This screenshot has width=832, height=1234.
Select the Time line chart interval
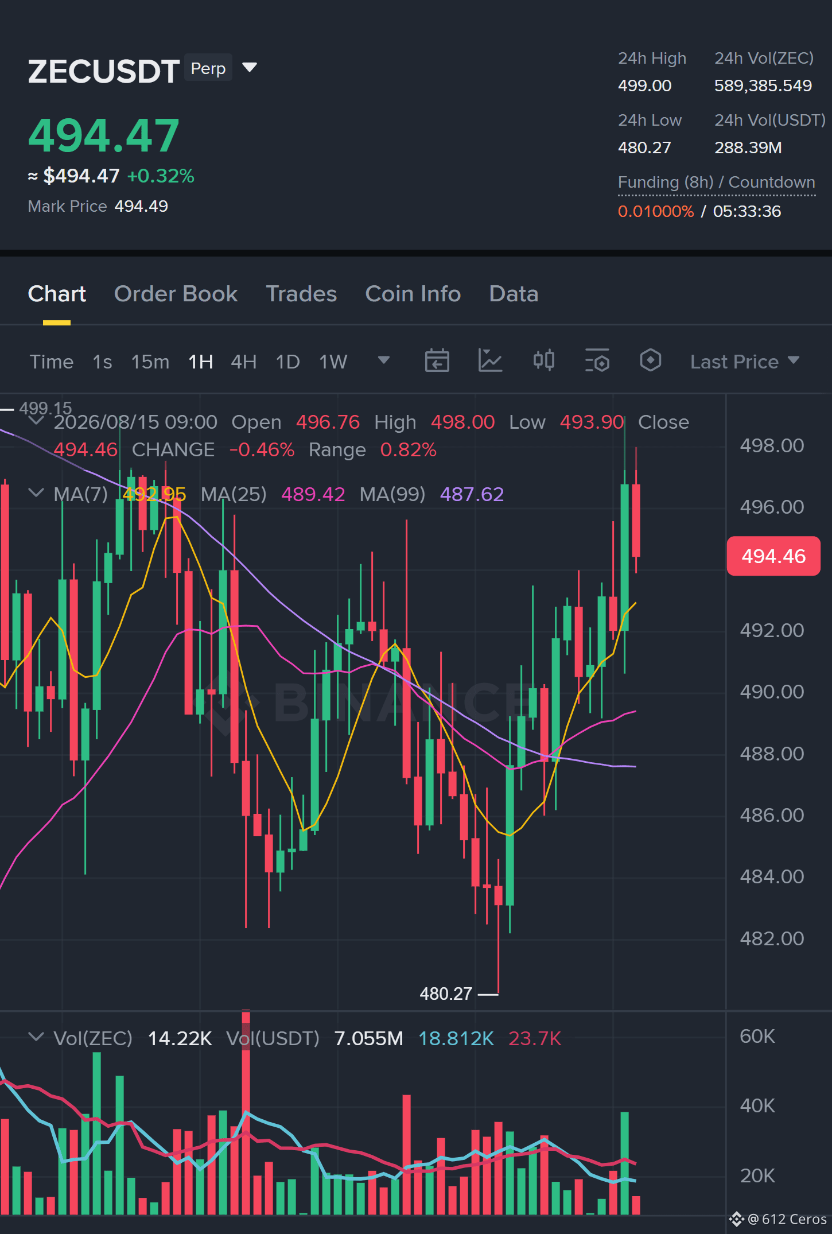click(52, 362)
